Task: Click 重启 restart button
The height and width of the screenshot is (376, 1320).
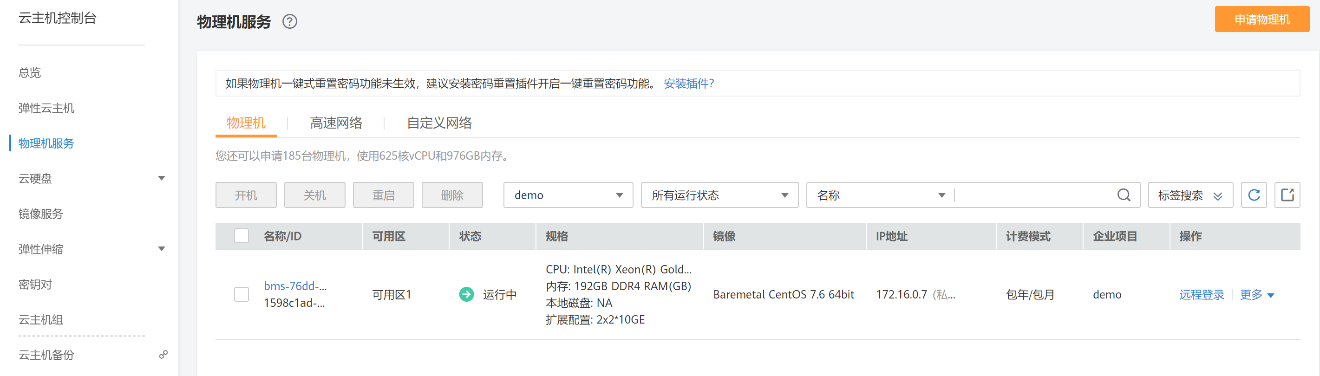Action: 383,195
